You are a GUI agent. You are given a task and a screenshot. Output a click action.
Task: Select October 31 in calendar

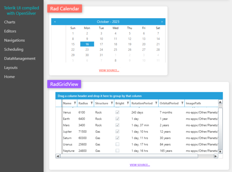101,55
